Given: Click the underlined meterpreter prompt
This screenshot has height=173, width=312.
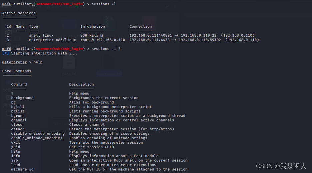Looking at the screenshot, I should (x=14, y=62).
